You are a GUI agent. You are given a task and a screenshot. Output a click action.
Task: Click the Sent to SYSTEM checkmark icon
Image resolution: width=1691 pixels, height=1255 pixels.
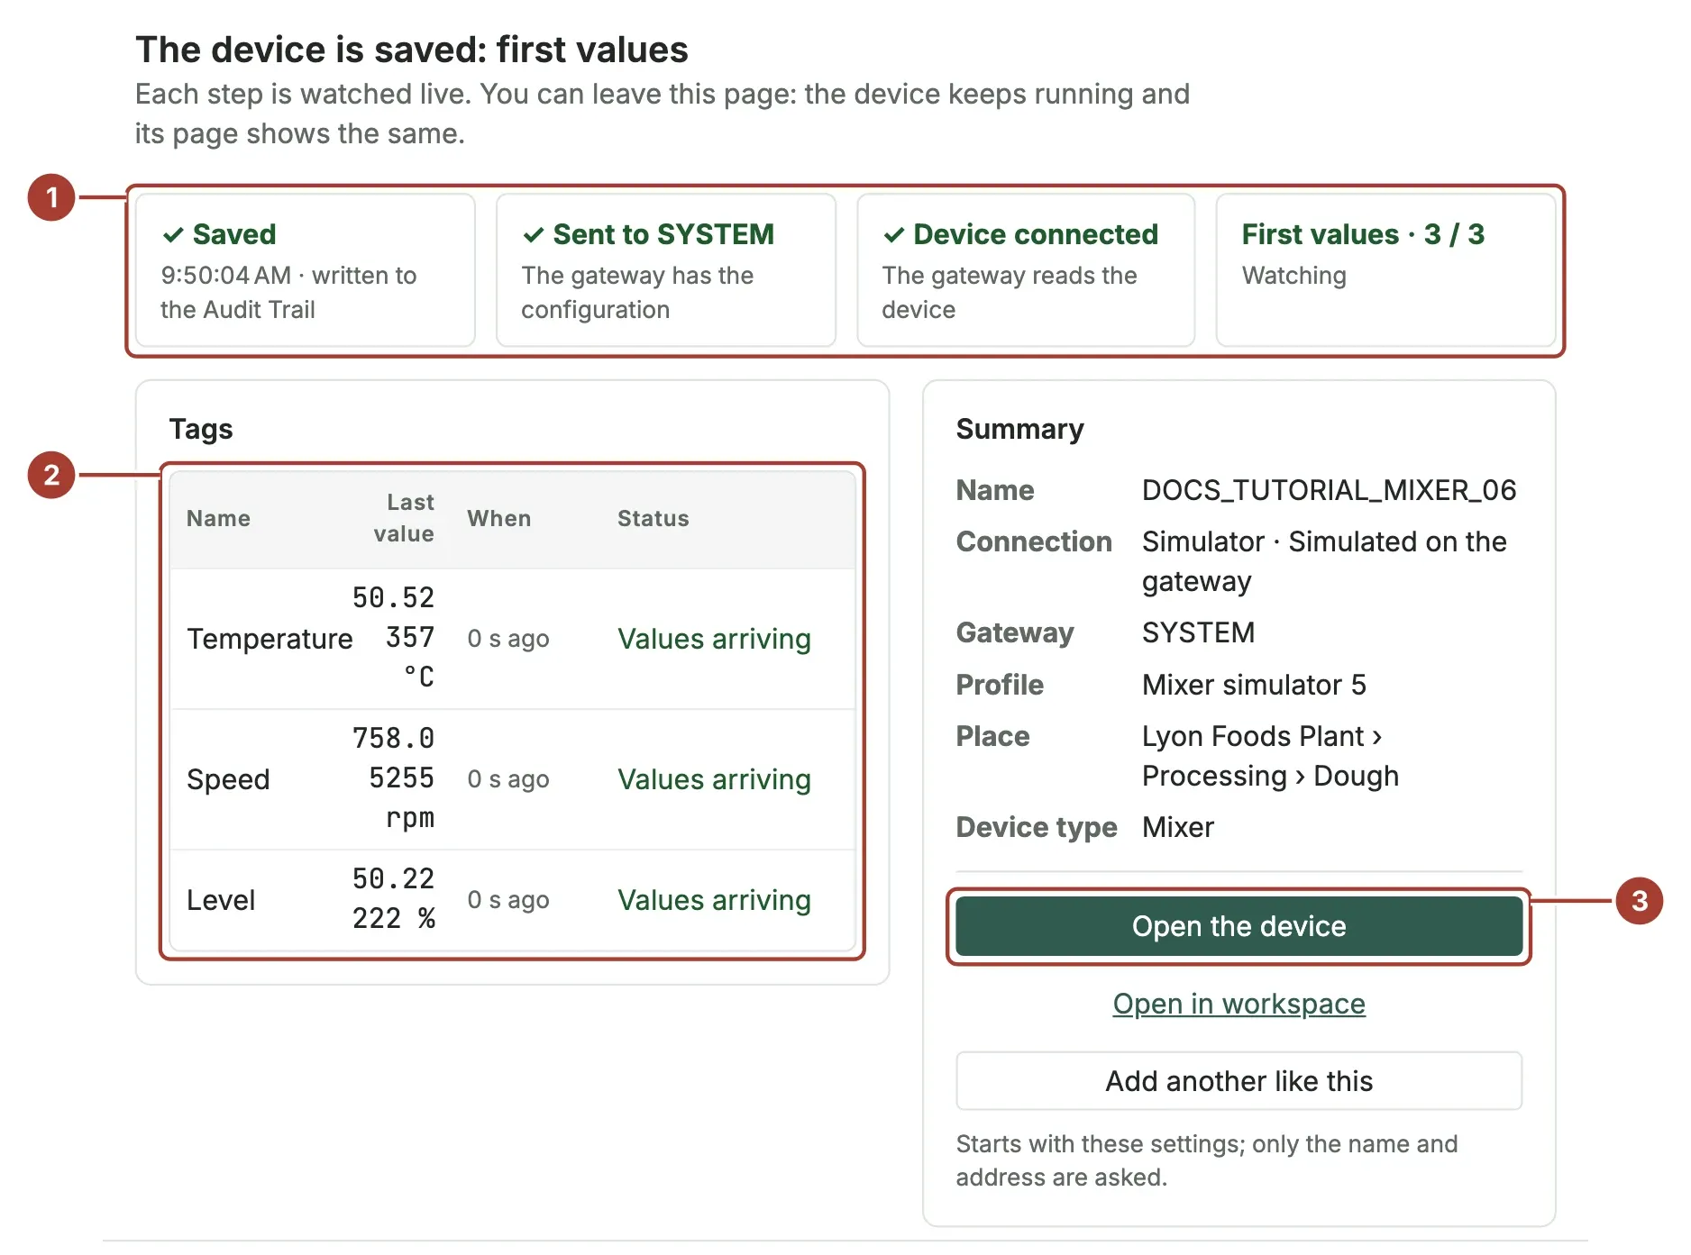pos(534,235)
